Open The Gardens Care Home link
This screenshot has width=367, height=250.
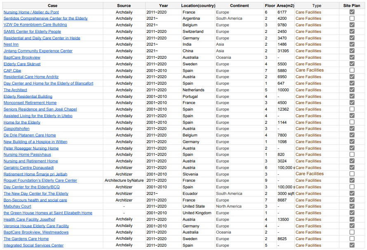point(26,239)
